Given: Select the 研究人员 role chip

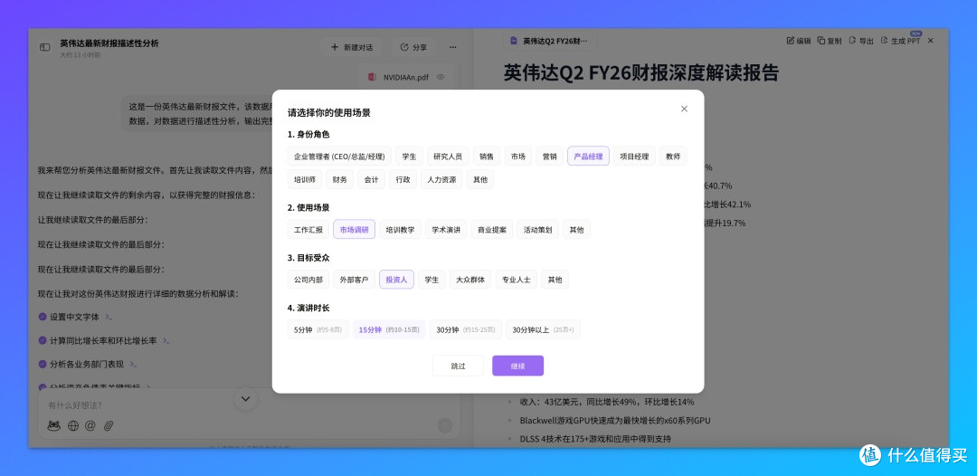Looking at the screenshot, I should tap(448, 157).
